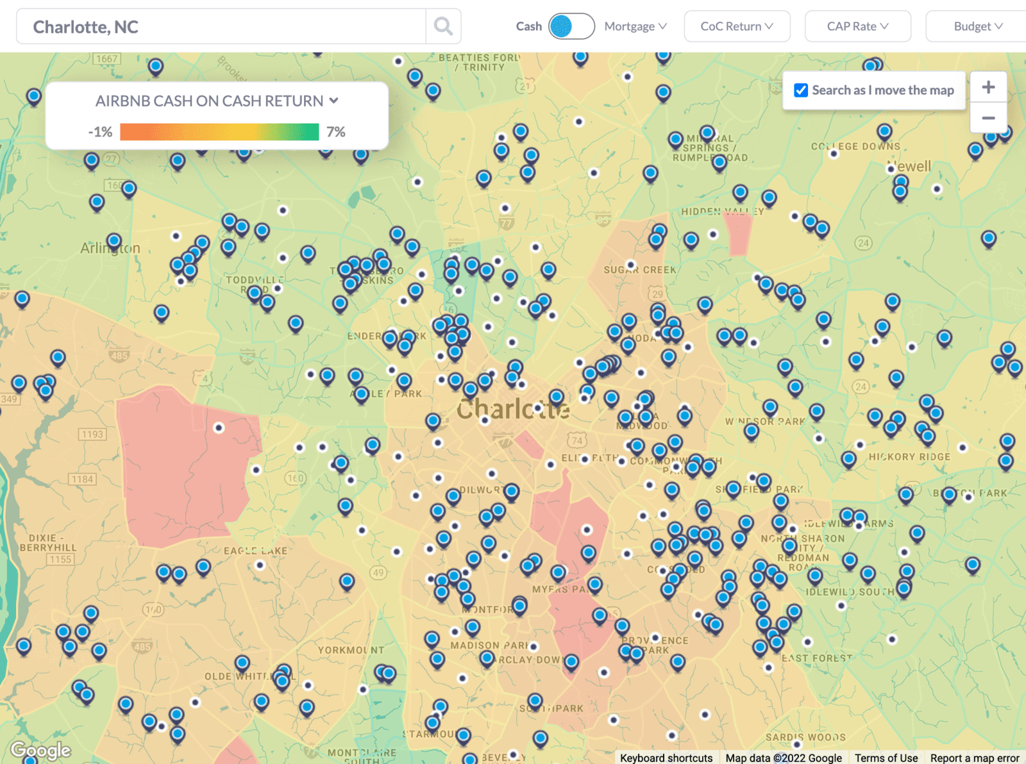Click the white dot inside large pink region
The height and width of the screenshot is (764, 1026).
(x=219, y=428)
